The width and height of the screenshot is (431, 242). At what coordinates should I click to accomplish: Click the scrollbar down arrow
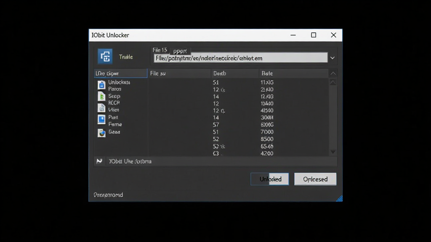pos(333,152)
